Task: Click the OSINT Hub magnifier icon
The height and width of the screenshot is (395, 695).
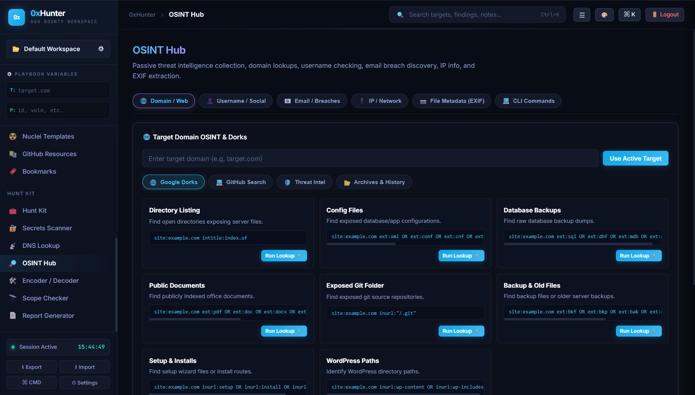Action: [x=13, y=263]
